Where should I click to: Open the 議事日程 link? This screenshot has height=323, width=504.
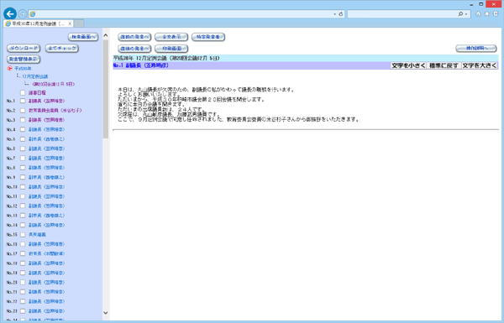pyautogui.click(x=37, y=93)
